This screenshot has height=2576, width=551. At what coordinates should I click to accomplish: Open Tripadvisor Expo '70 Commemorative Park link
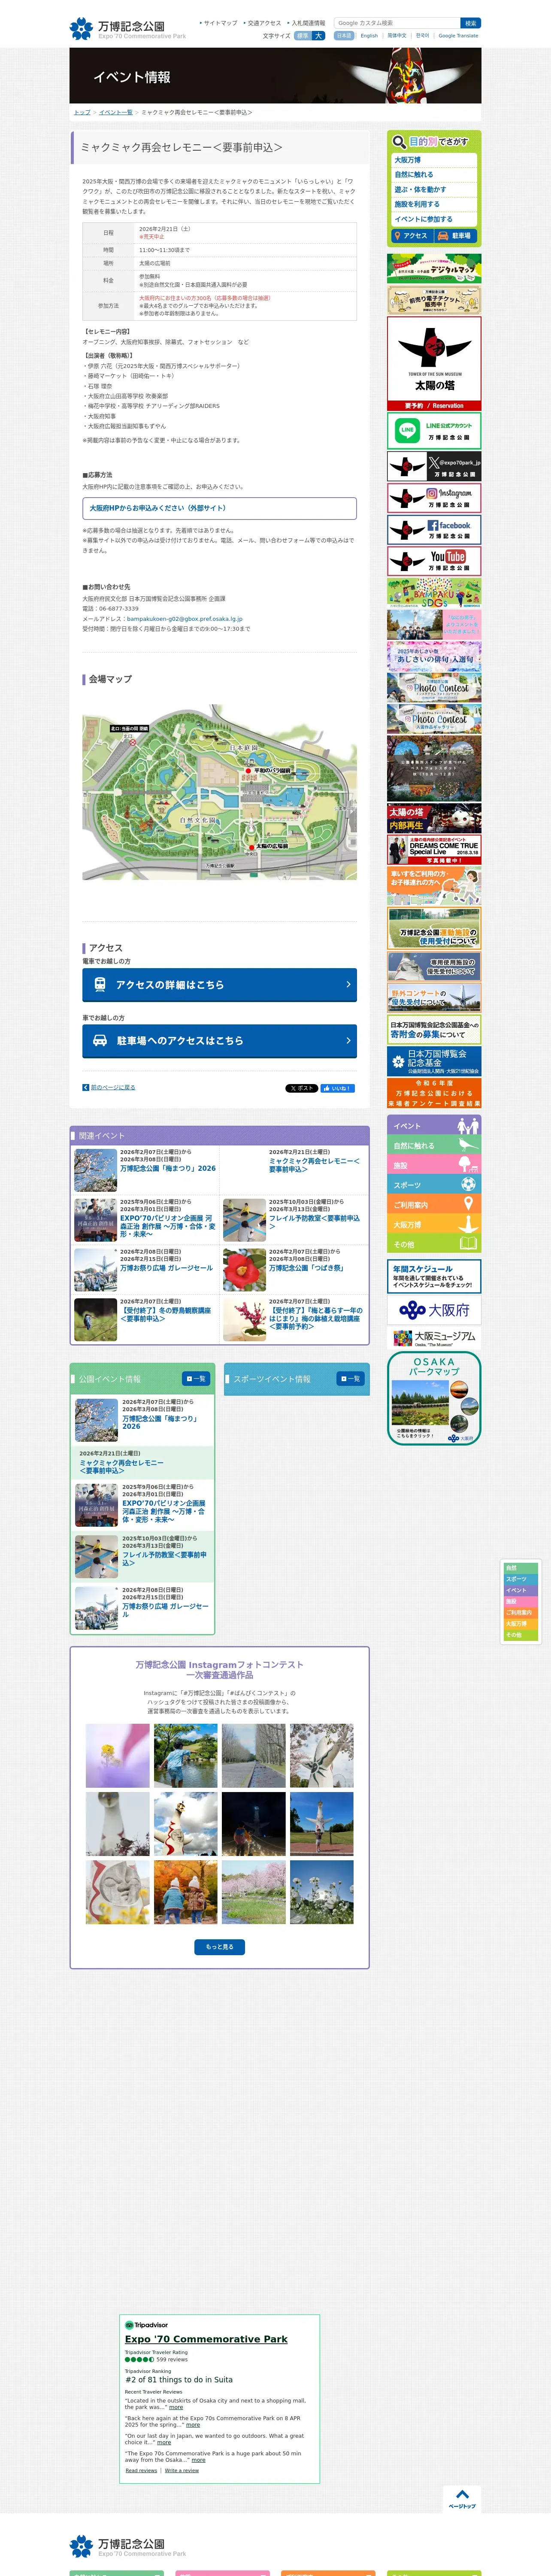click(206, 2339)
